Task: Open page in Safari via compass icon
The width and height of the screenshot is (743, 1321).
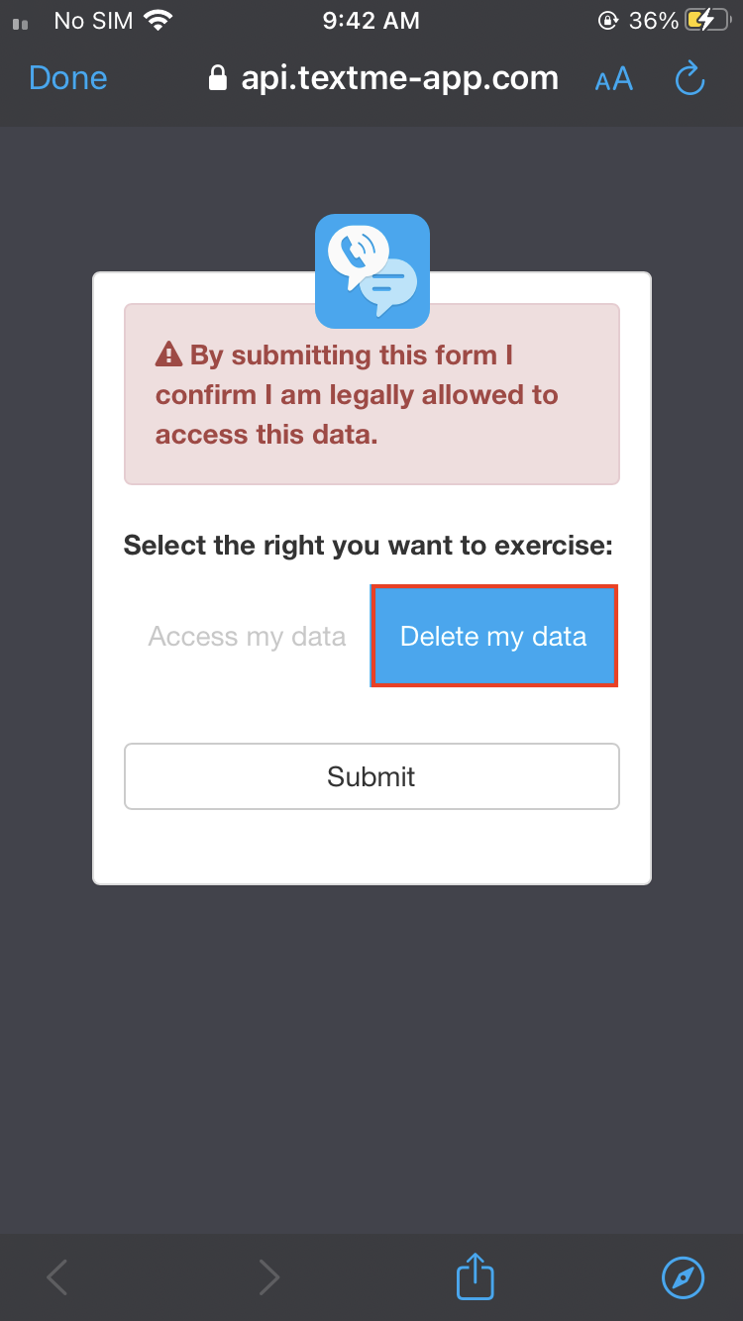Action: coord(683,1277)
